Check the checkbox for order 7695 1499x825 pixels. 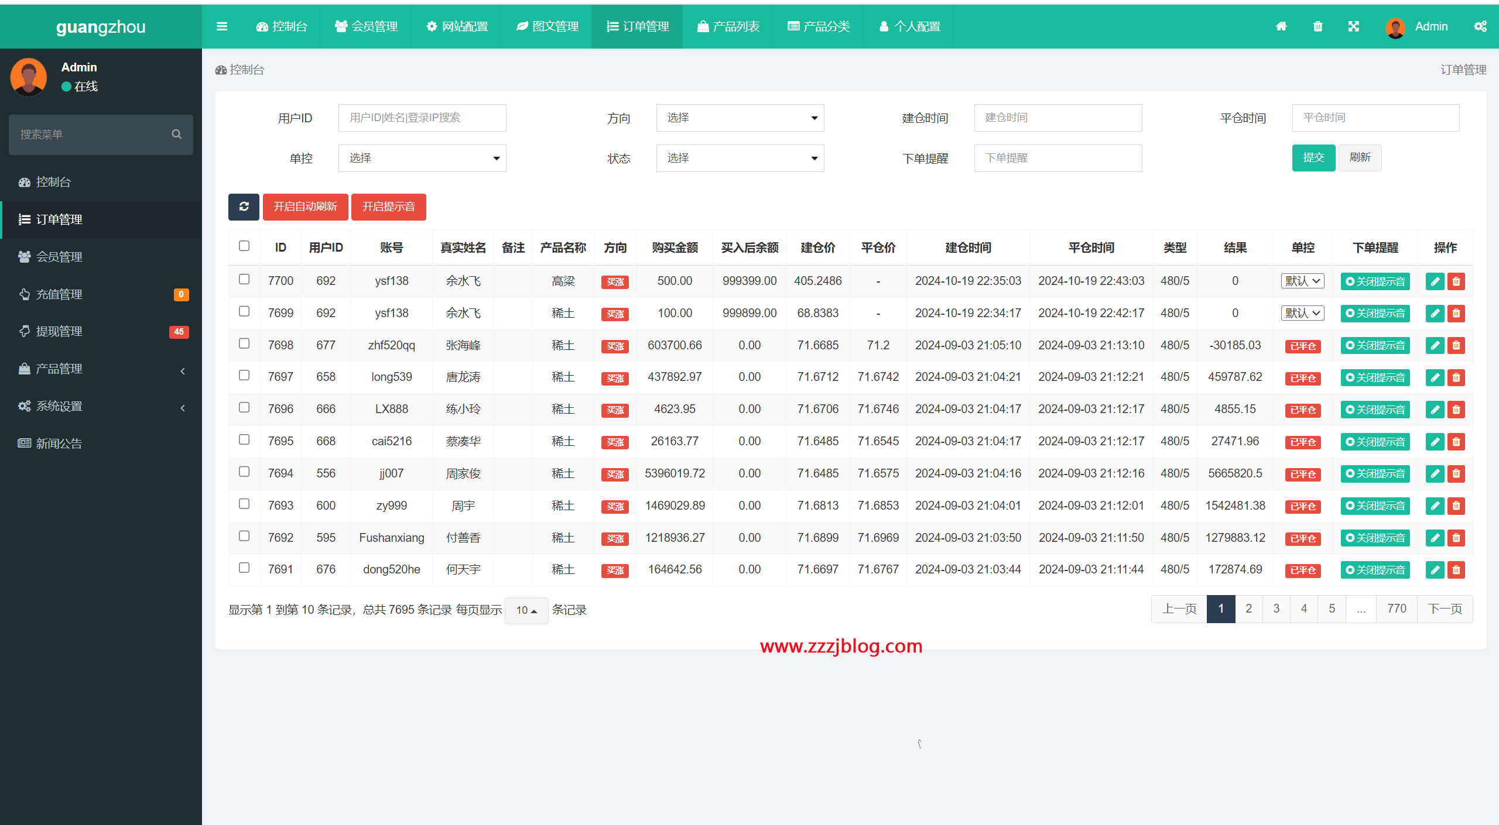click(x=244, y=439)
